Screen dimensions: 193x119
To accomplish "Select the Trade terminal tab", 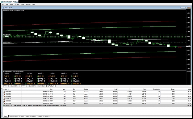I will pyautogui.click(x=6, y=116).
